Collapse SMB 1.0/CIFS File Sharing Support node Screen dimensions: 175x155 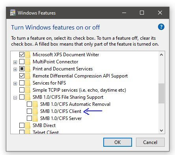15,98
